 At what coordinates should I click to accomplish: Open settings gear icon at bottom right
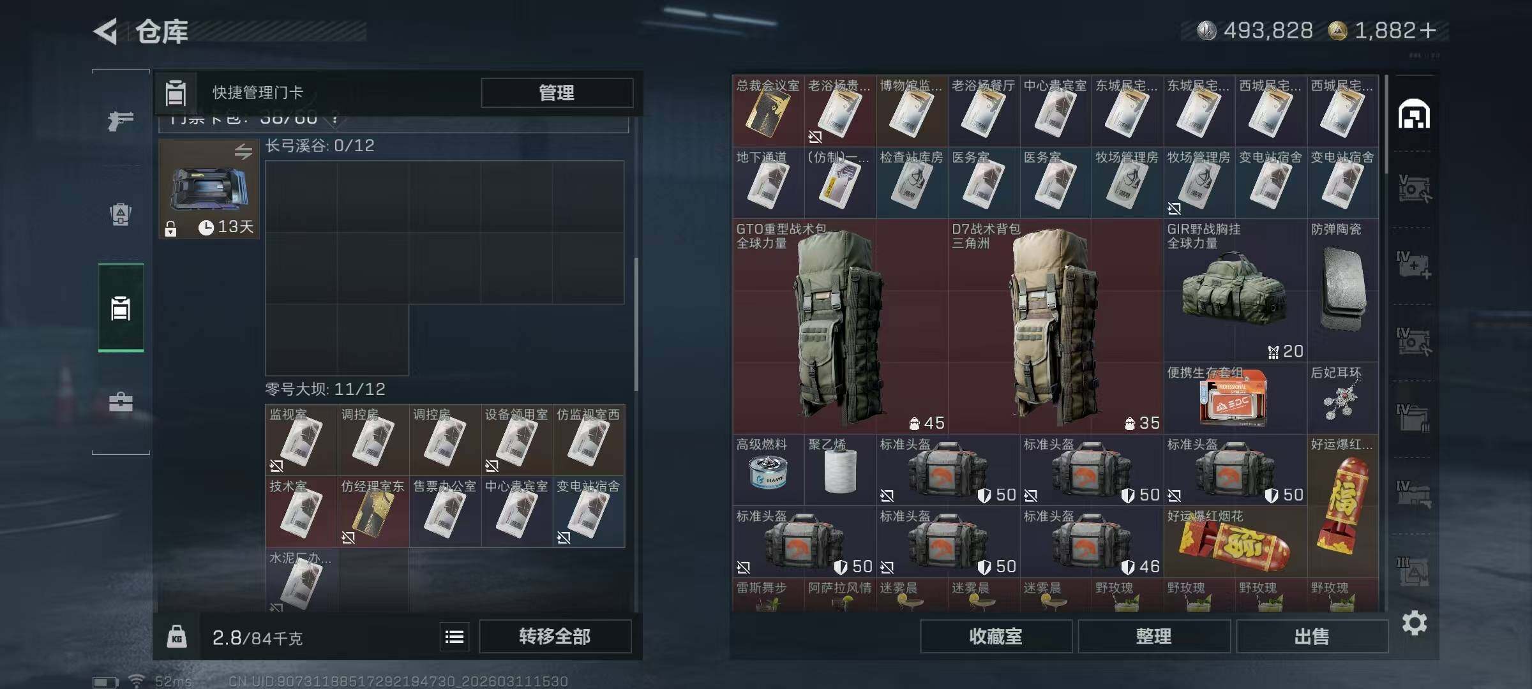[1414, 623]
